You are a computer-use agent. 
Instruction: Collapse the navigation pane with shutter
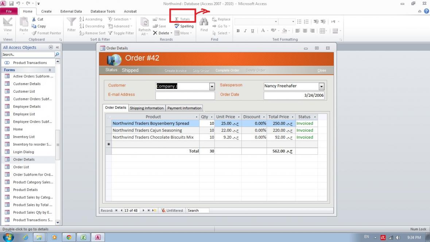tap(58, 47)
